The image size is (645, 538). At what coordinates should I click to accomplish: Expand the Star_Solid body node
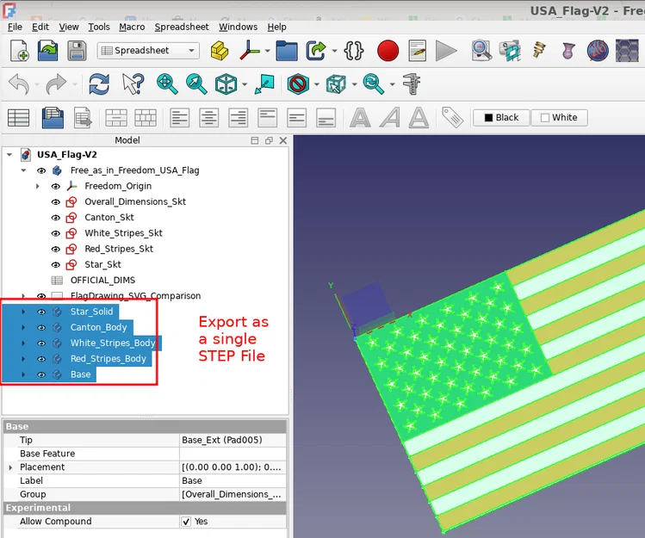tap(23, 312)
